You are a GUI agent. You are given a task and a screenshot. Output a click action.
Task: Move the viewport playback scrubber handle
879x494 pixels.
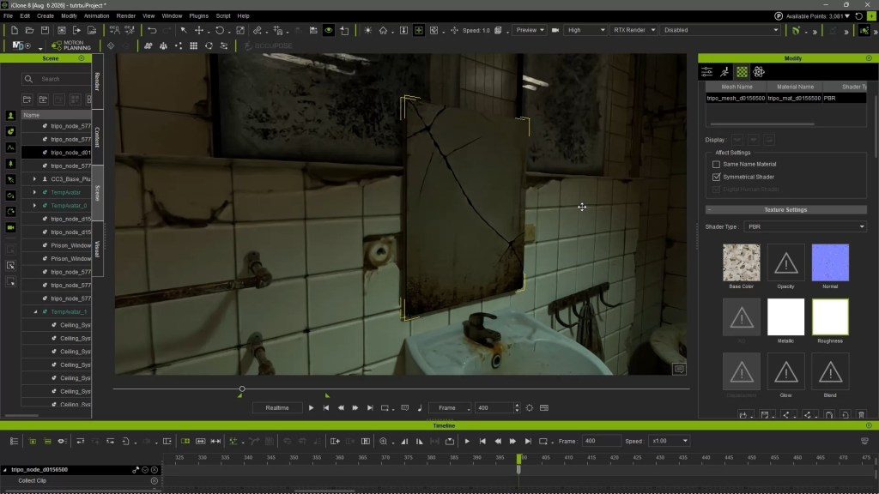[x=242, y=389]
